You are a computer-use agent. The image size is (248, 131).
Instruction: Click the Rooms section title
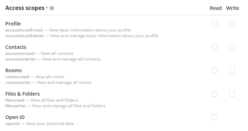point(13,70)
